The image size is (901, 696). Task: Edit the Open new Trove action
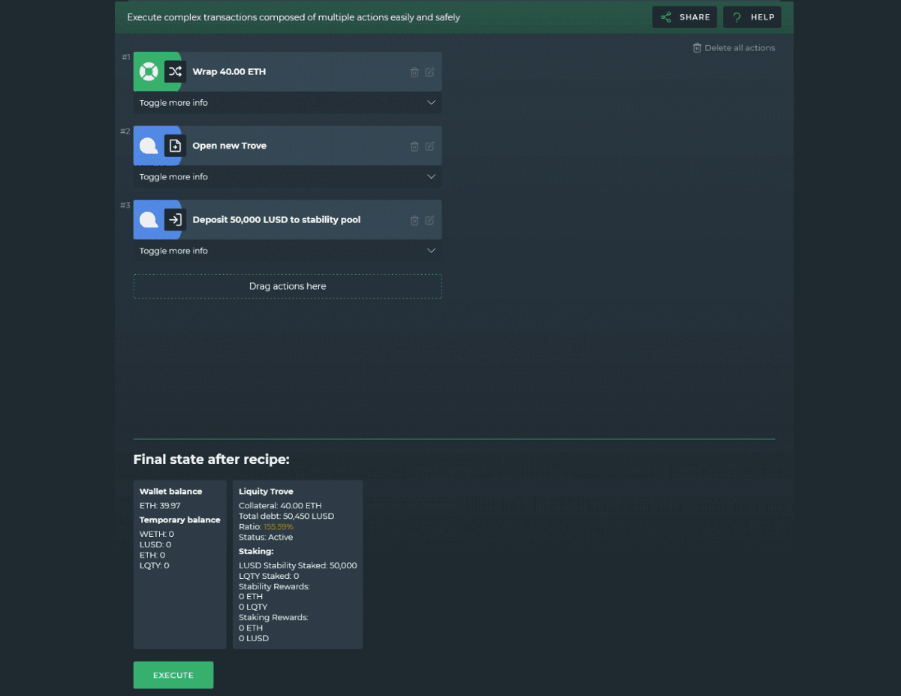click(x=429, y=146)
